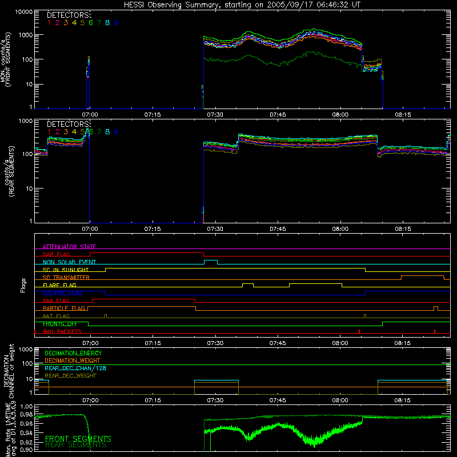The width and height of the screenshot is (457, 457).
Task: Click 07:30 time label under flags panel
Action: 215,343
